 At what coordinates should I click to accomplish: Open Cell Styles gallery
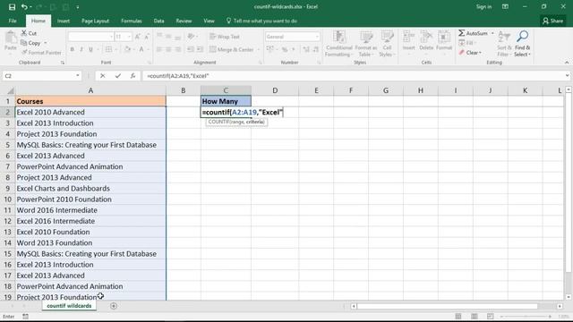pyautogui.click(x=387, y=44)
